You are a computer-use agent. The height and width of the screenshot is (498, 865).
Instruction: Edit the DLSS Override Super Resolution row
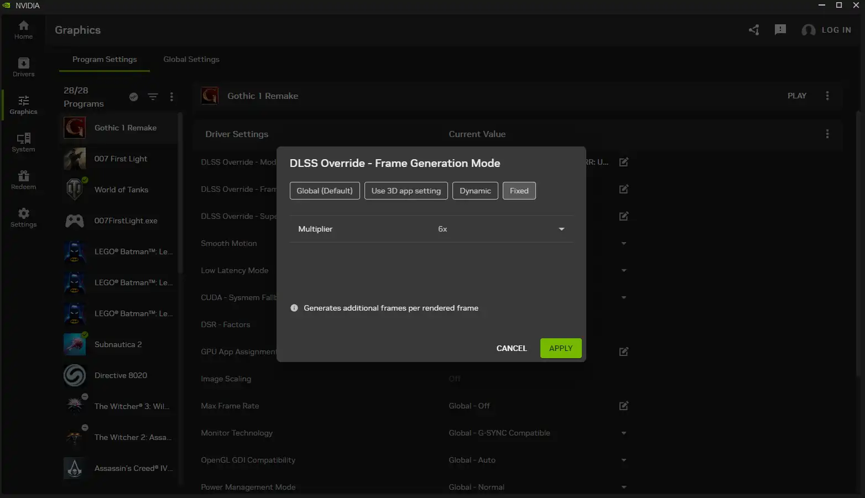624,216
